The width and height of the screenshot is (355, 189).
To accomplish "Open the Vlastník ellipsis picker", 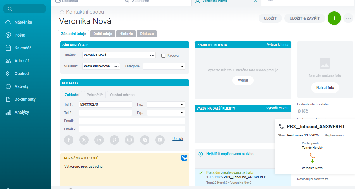I will coord(117,66).
